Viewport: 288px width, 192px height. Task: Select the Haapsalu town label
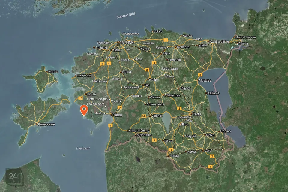pyautogui.click(x=84, y=76)
